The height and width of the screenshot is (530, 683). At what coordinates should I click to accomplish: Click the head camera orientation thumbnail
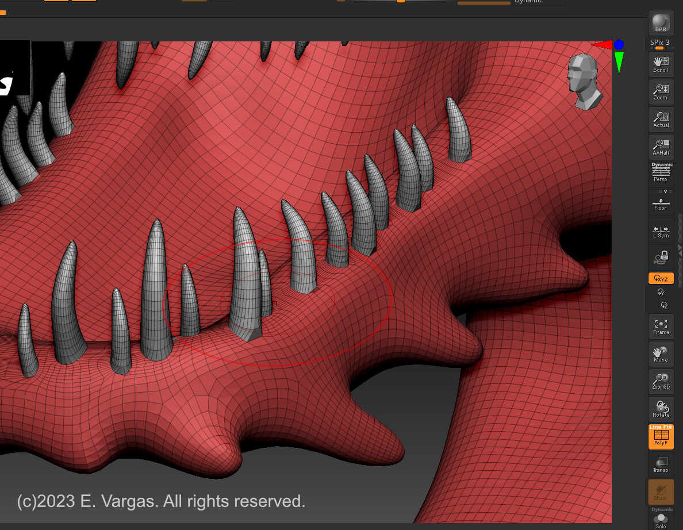pos(584,82)
